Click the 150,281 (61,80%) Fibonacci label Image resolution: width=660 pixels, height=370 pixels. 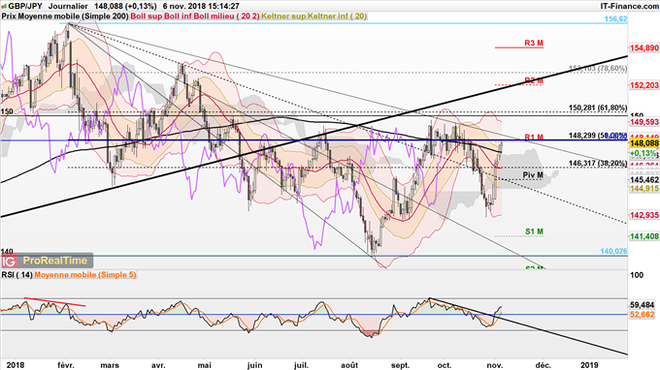click(x=598, y=108)
